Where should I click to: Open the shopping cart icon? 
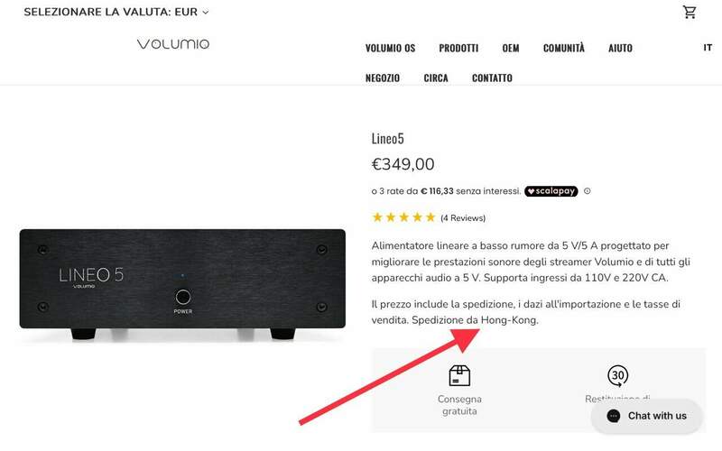(x=690, y=12)
